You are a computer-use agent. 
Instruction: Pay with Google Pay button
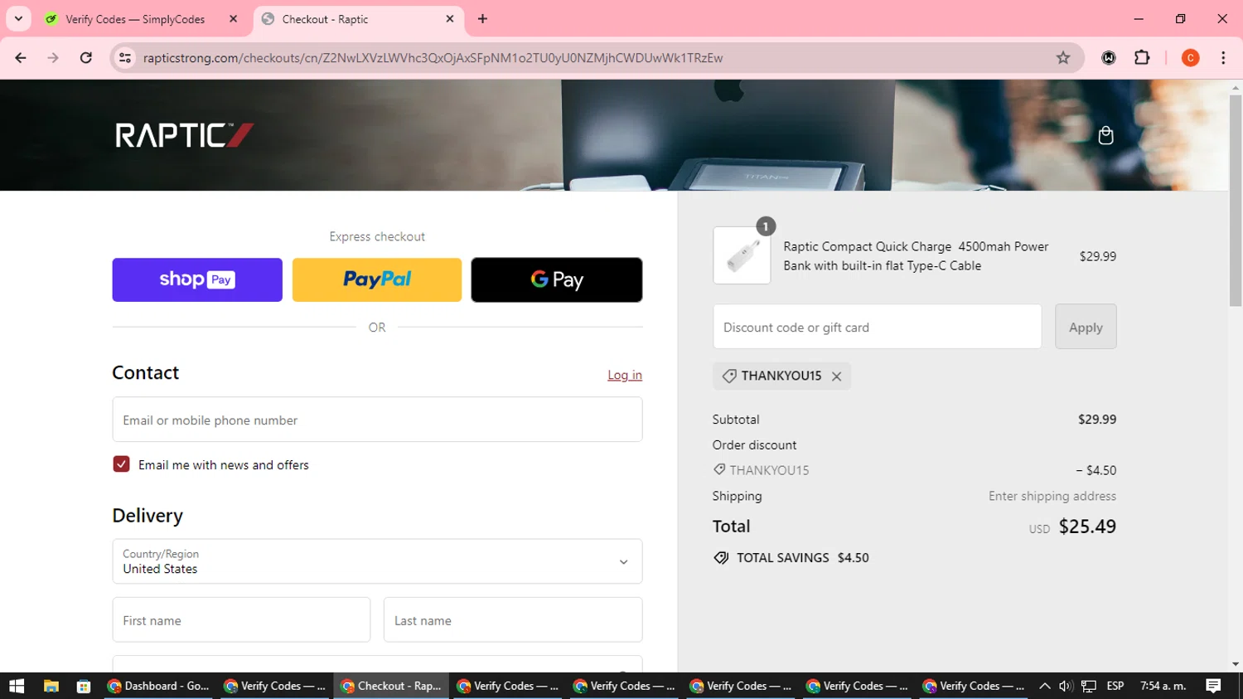[x=557, y=279]
